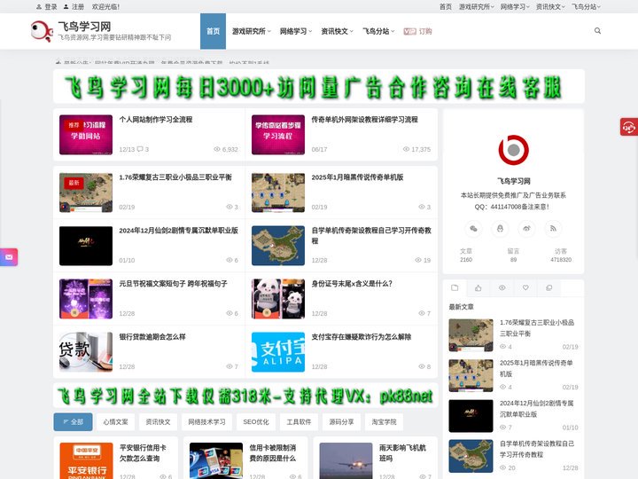The height and width of the screenshot is (479, 638).
Task: Click the red circular avatar in profile card
Action: tap(513, 150)
